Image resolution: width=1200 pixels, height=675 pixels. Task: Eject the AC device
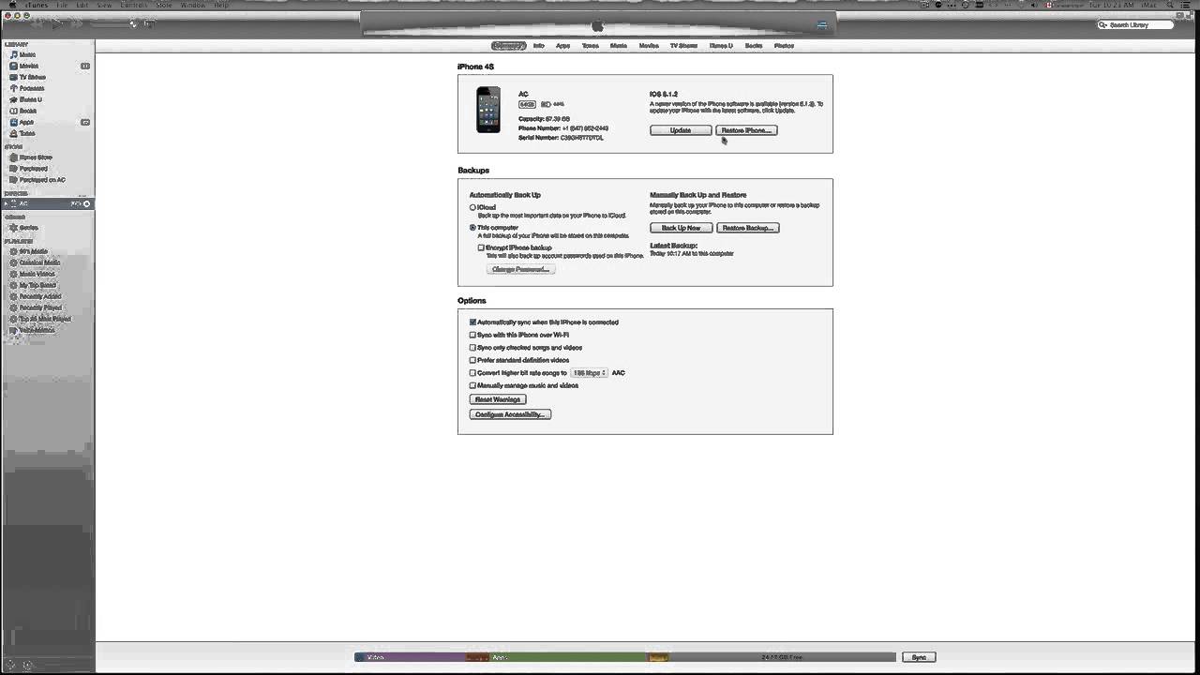tap(87, 203)
